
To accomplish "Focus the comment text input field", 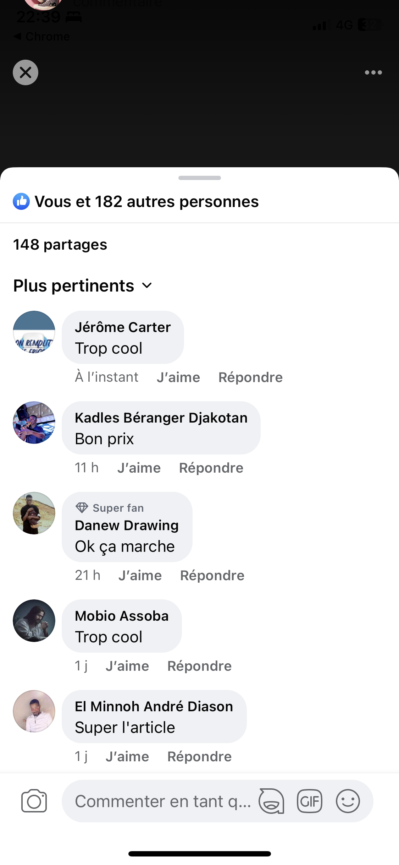I will click(163, 801).
